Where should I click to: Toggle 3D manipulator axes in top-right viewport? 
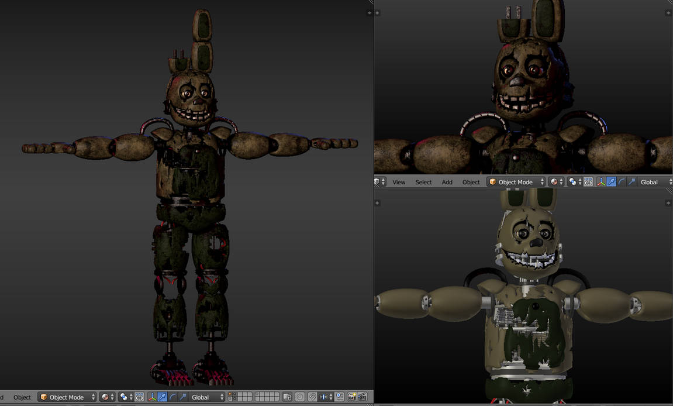pos(601,182)
